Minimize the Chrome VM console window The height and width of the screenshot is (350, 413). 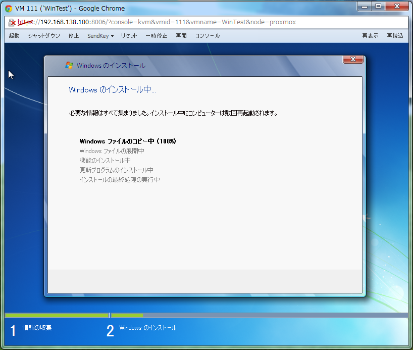[365, 7]
